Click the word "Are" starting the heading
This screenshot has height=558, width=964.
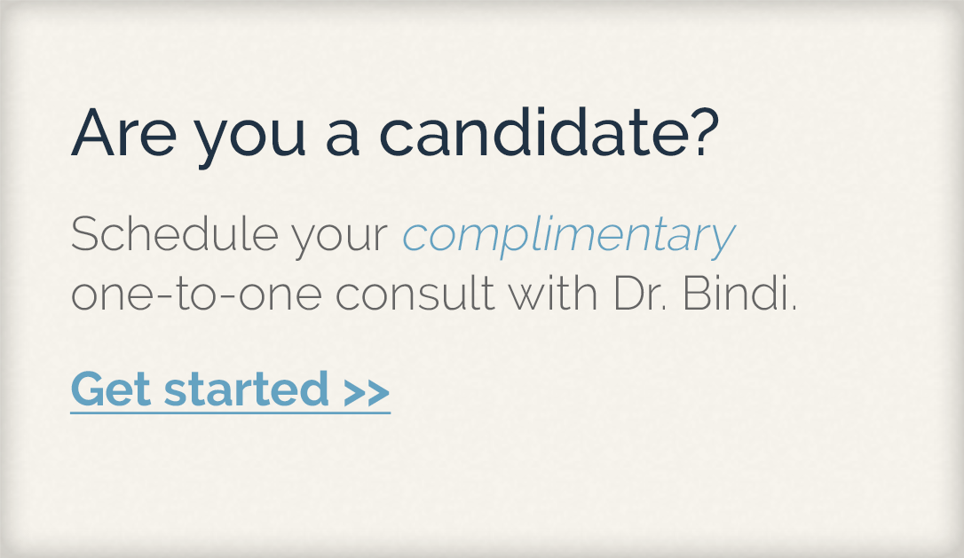123,133
